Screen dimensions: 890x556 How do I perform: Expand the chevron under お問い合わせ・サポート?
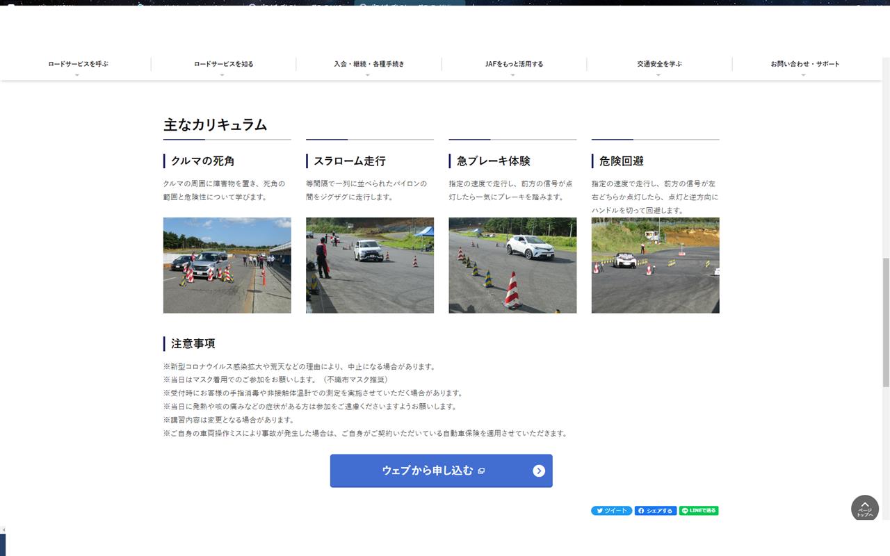[803, 75]
